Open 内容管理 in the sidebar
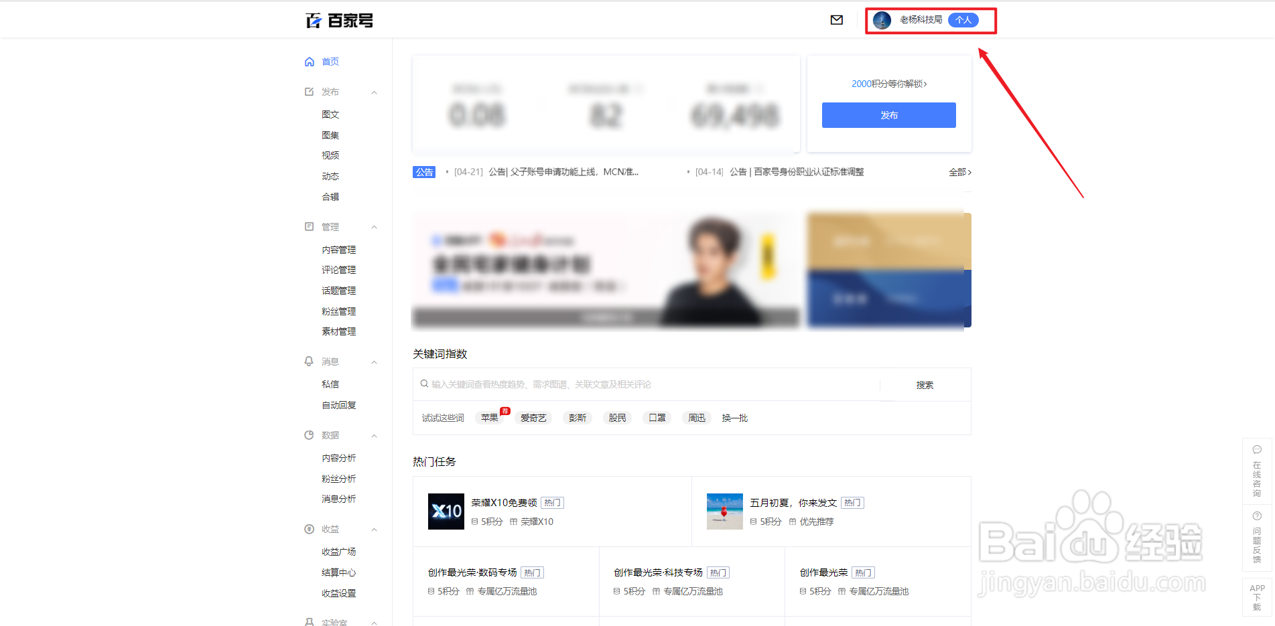This screenshot has width=1275, height=626. click(338, 250)
